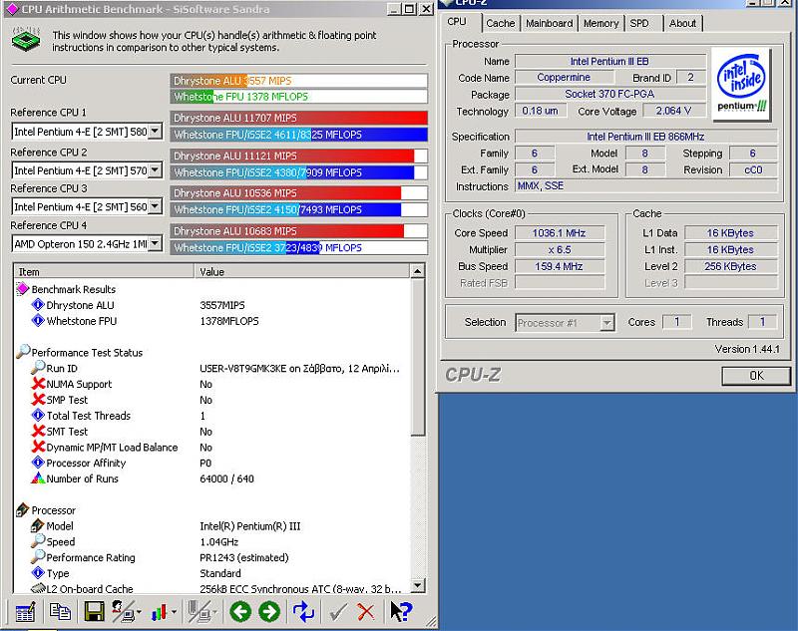Click the floppy disk Save icon
Viewport: 798px width, 631px height.
point(94,612)
